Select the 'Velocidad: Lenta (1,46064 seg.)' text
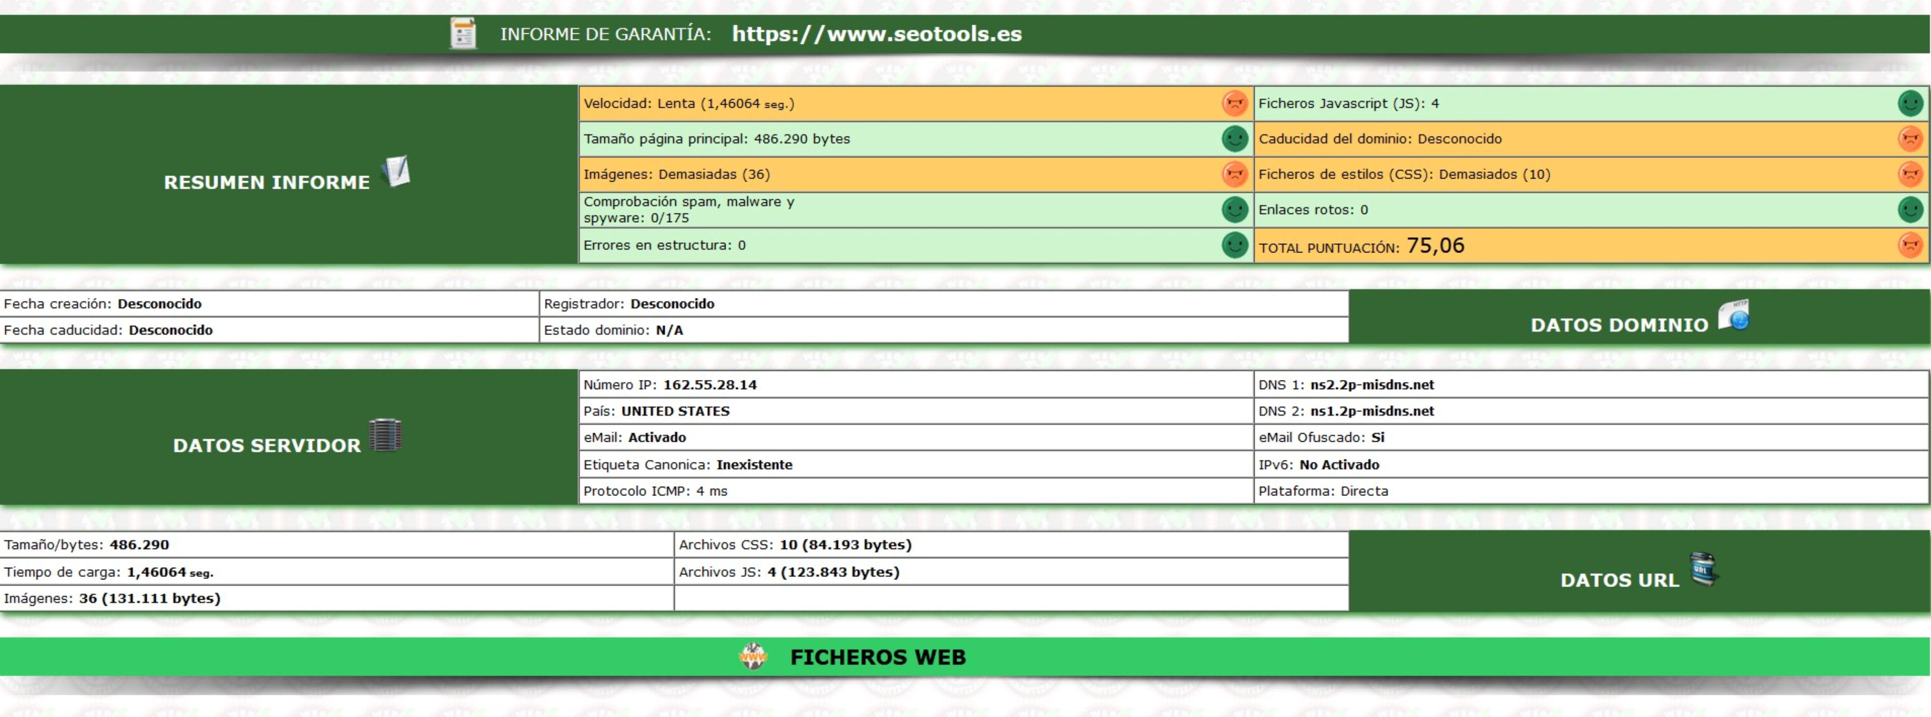 (689, 103)
